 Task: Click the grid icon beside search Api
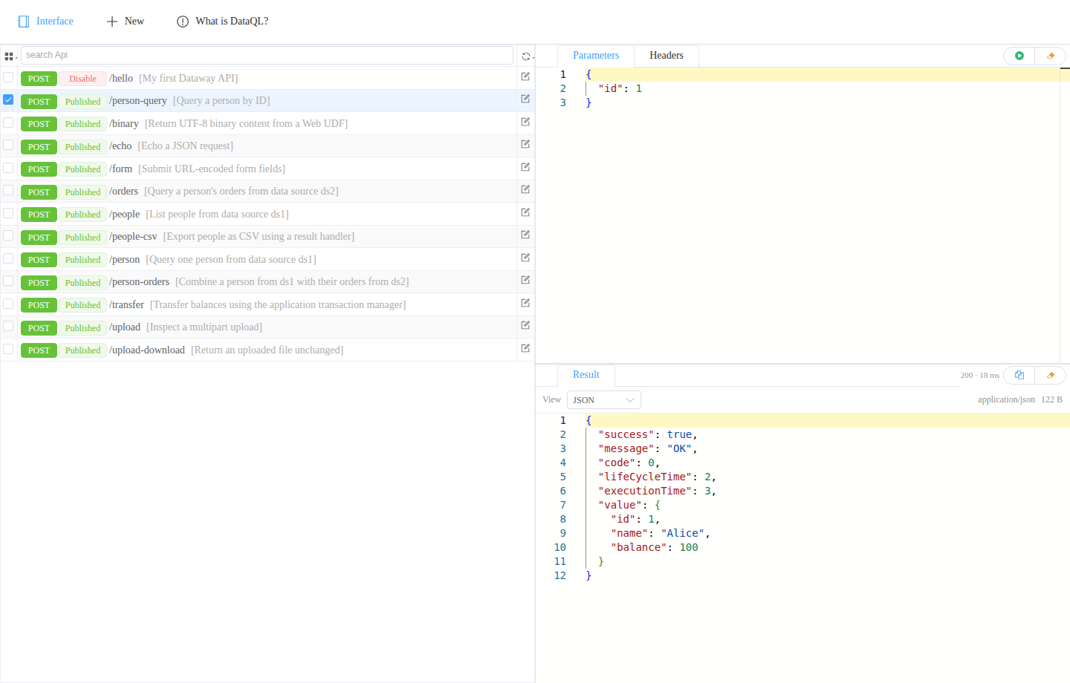(9, 56)
